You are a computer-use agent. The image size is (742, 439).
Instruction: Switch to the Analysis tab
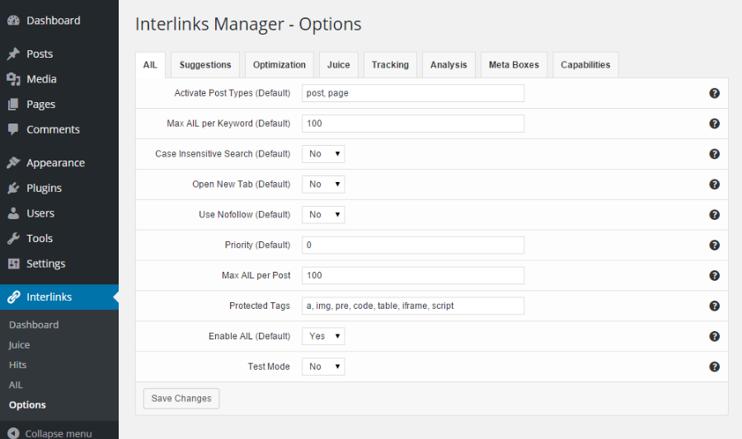pyautogui.click(x=448, y=65)
